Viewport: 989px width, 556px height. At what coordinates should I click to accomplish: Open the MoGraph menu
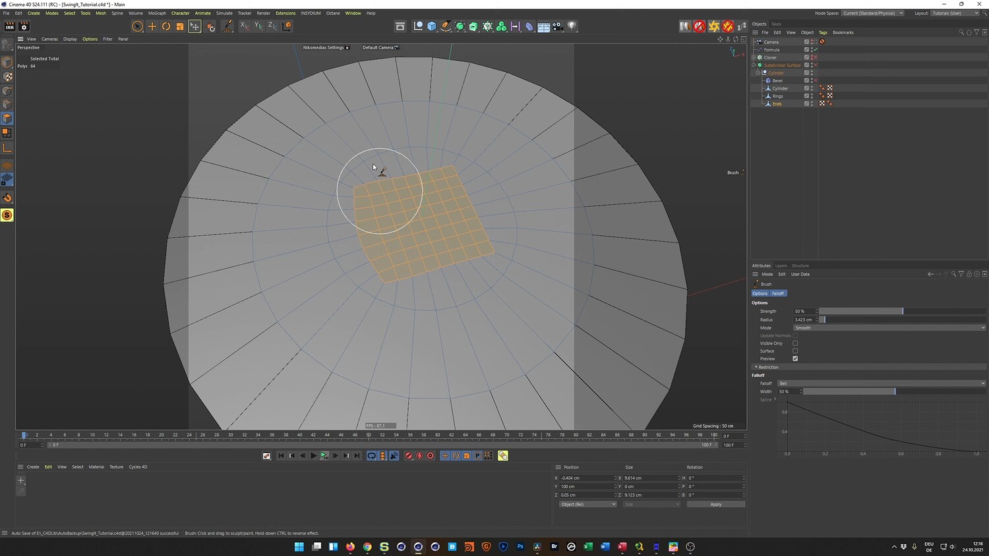tap(157, 13)
